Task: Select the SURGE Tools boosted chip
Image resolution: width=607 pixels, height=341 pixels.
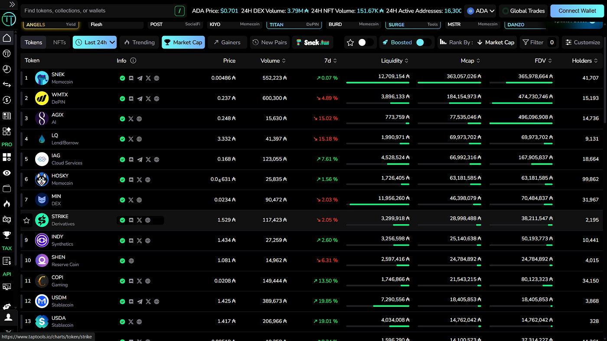Action: 413,25
